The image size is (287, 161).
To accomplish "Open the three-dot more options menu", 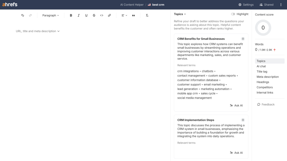I will coord(281,5).
